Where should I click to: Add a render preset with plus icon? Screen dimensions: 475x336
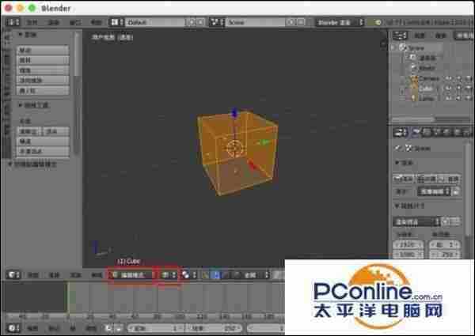pyautogui.click(x=445, y=221)
